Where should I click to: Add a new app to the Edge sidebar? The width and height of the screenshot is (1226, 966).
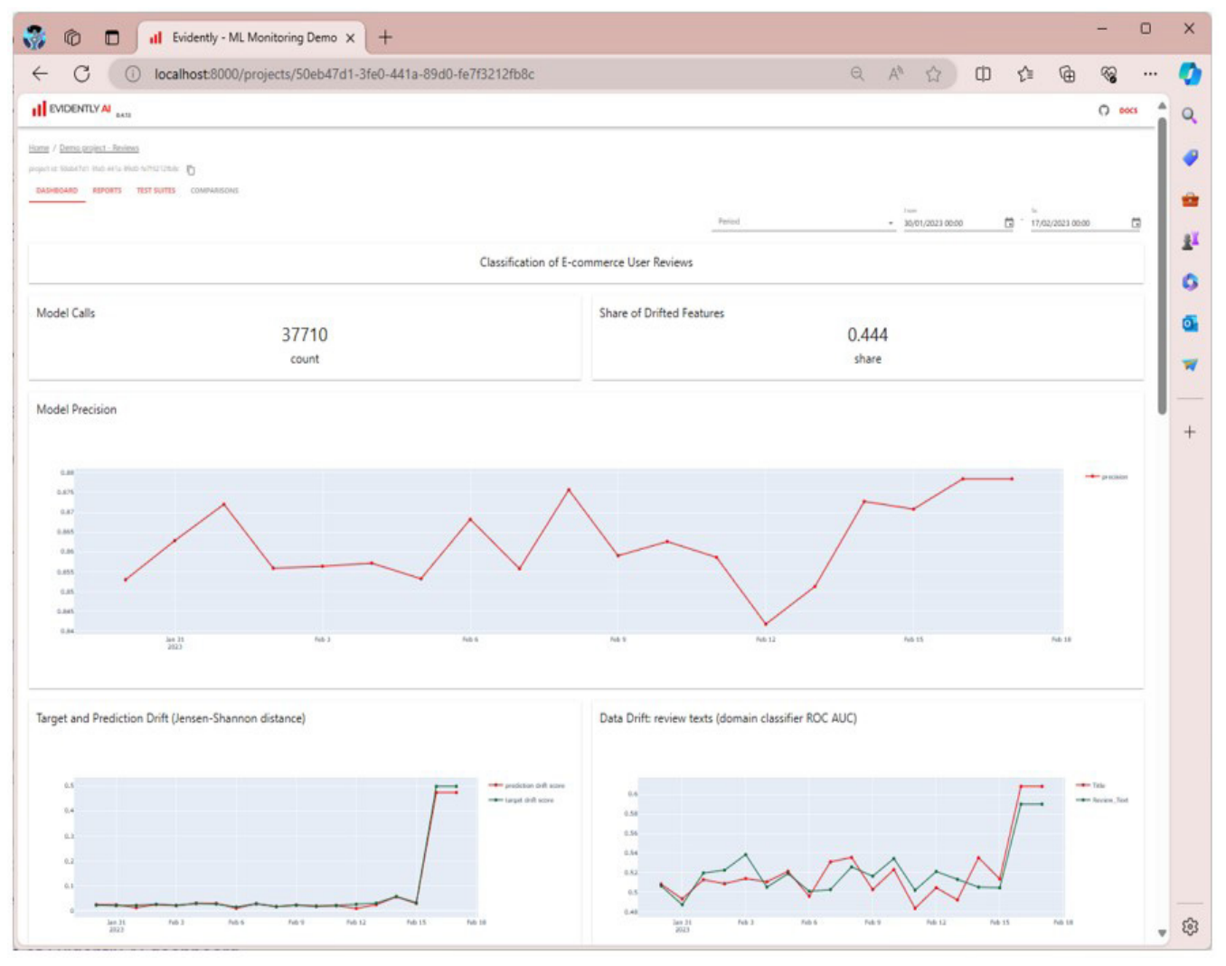point(1190,432)
